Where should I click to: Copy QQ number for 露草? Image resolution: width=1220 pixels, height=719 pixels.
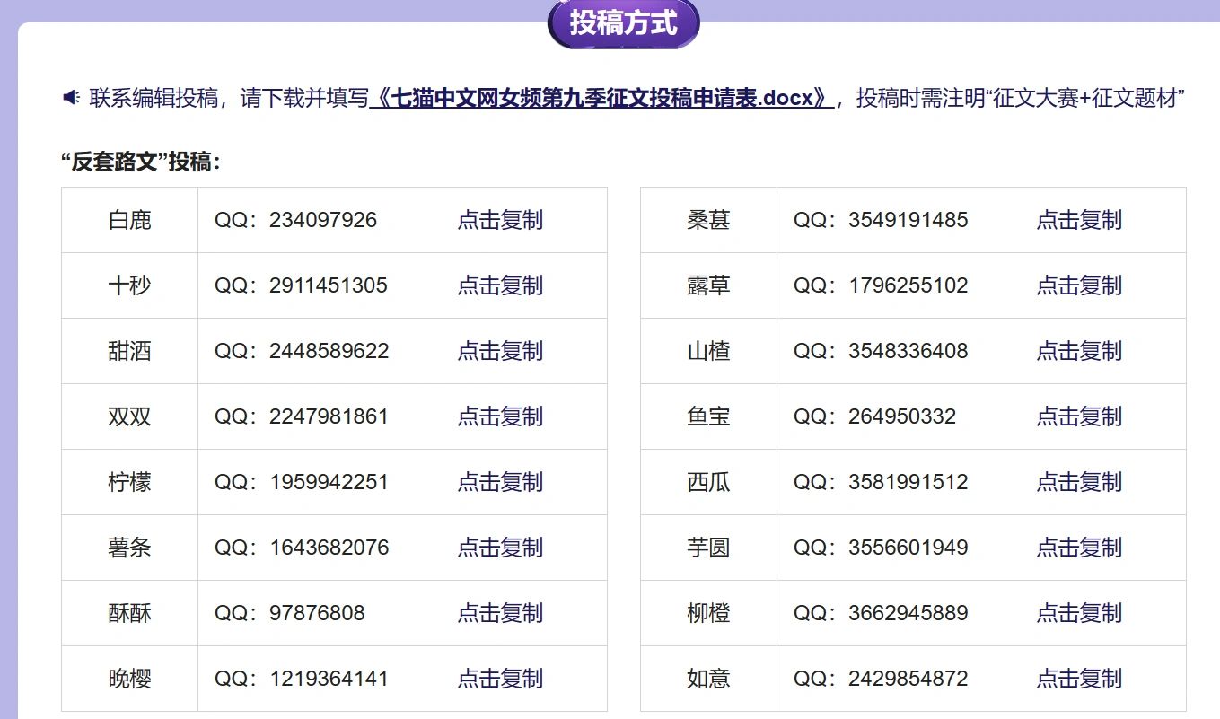click(1079, 285)
